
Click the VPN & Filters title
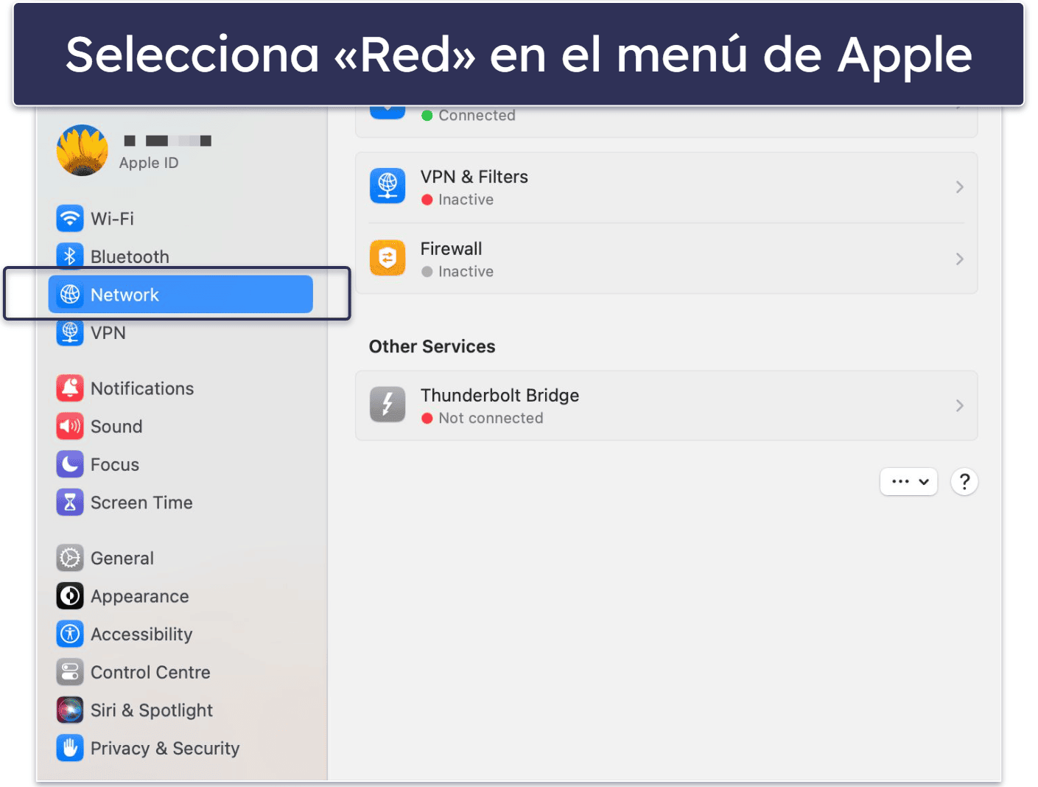pyautogui.click(x=474, y=177)
